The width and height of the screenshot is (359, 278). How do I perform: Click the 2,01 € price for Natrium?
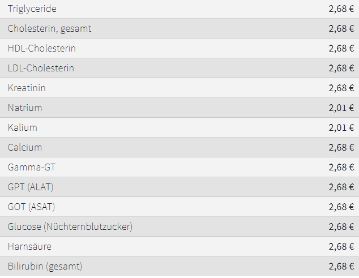pyautogui.click(x=341, y=108)
